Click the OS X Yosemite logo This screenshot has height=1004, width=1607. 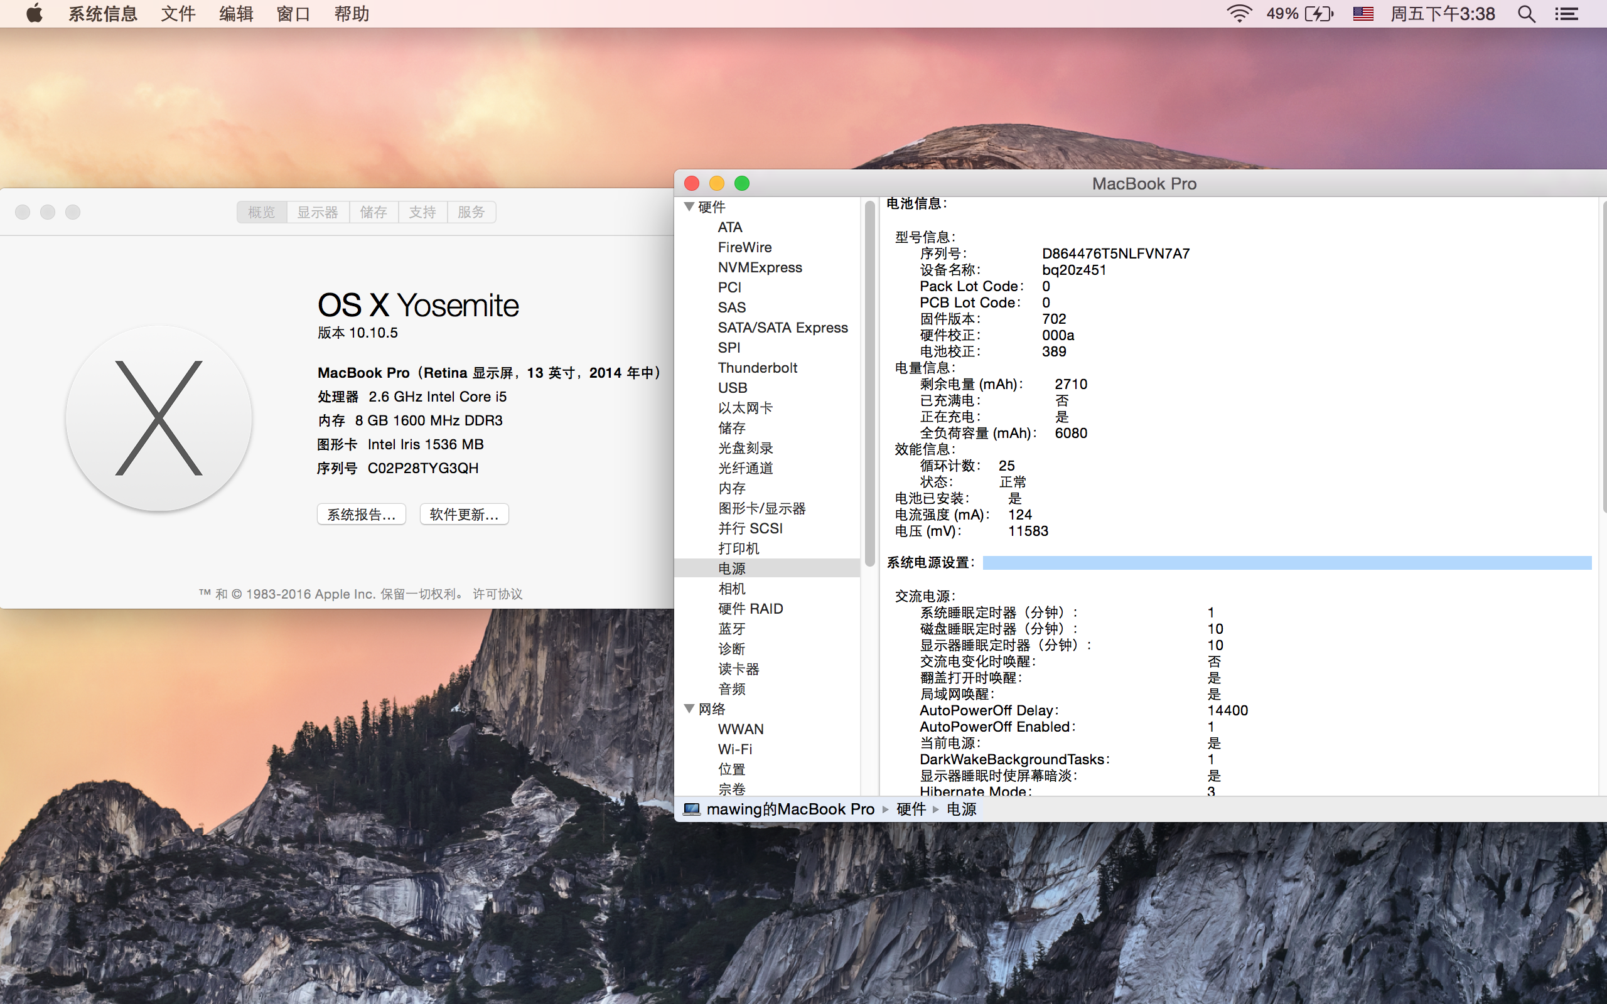pyautogui.click(x=159, y=419)
